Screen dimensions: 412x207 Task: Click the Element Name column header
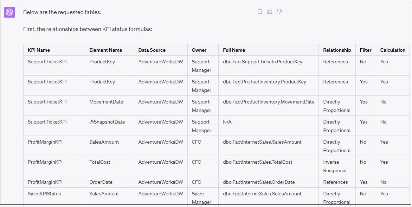(x=105, y=50)
